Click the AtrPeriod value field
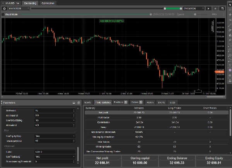The width and height of the screenshot is (232, 168). (54, 110)
